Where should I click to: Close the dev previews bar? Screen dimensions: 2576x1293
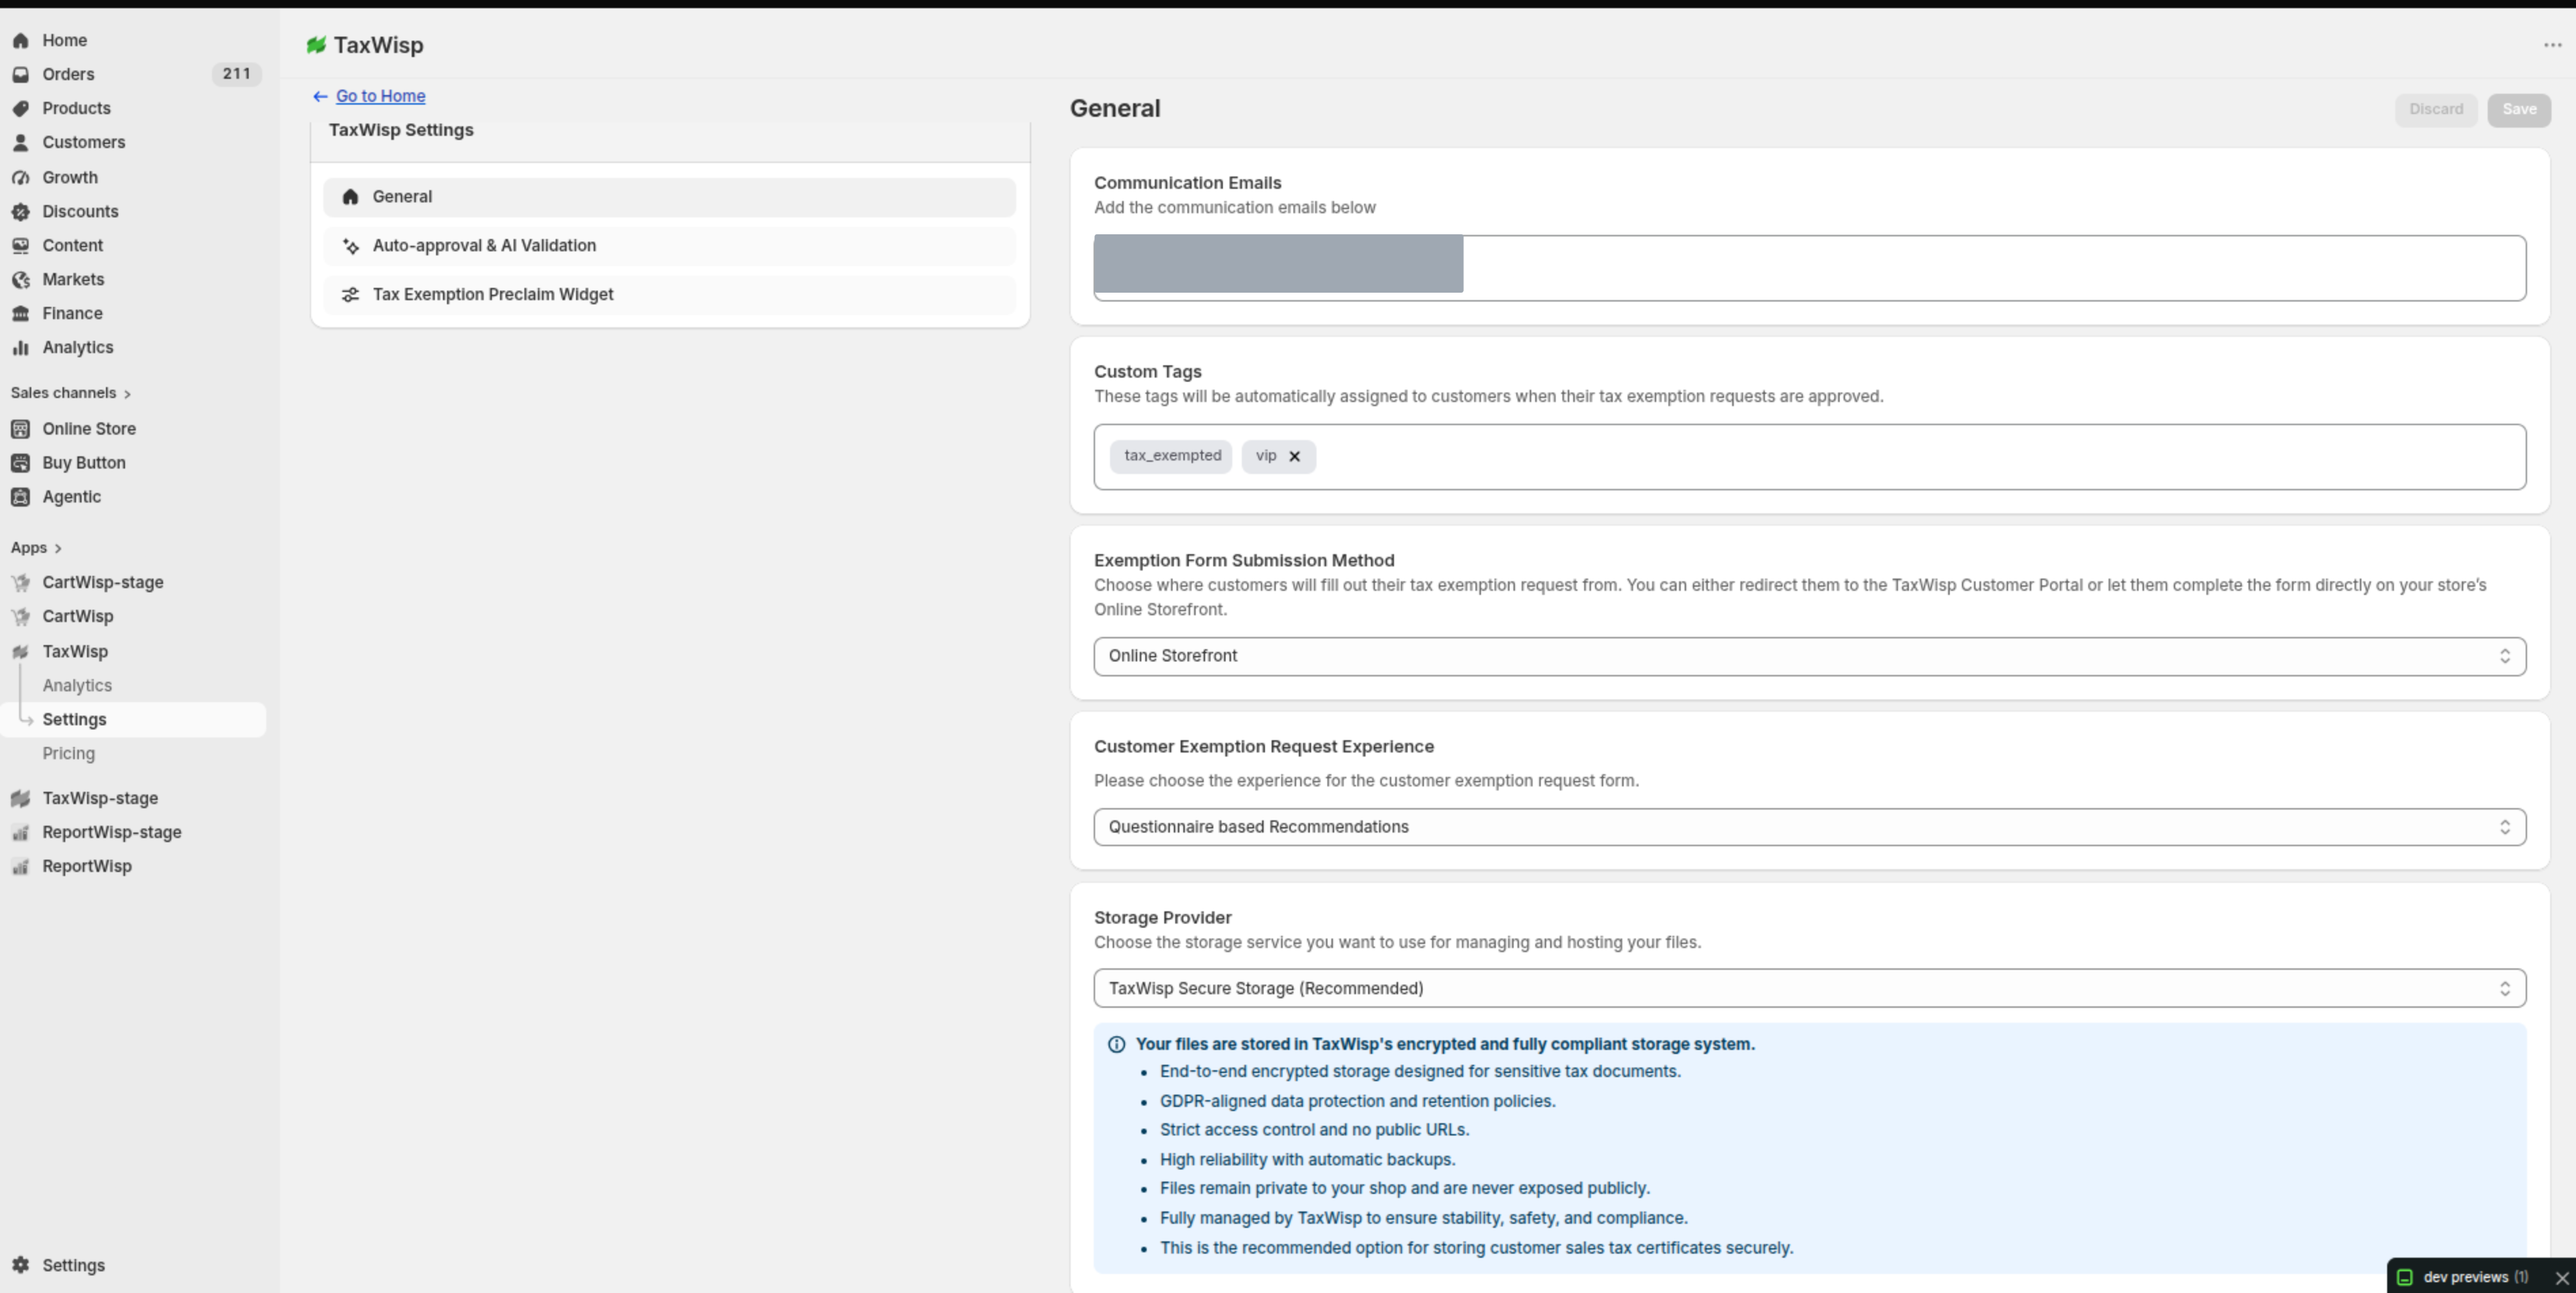tap(2562, 1278)
